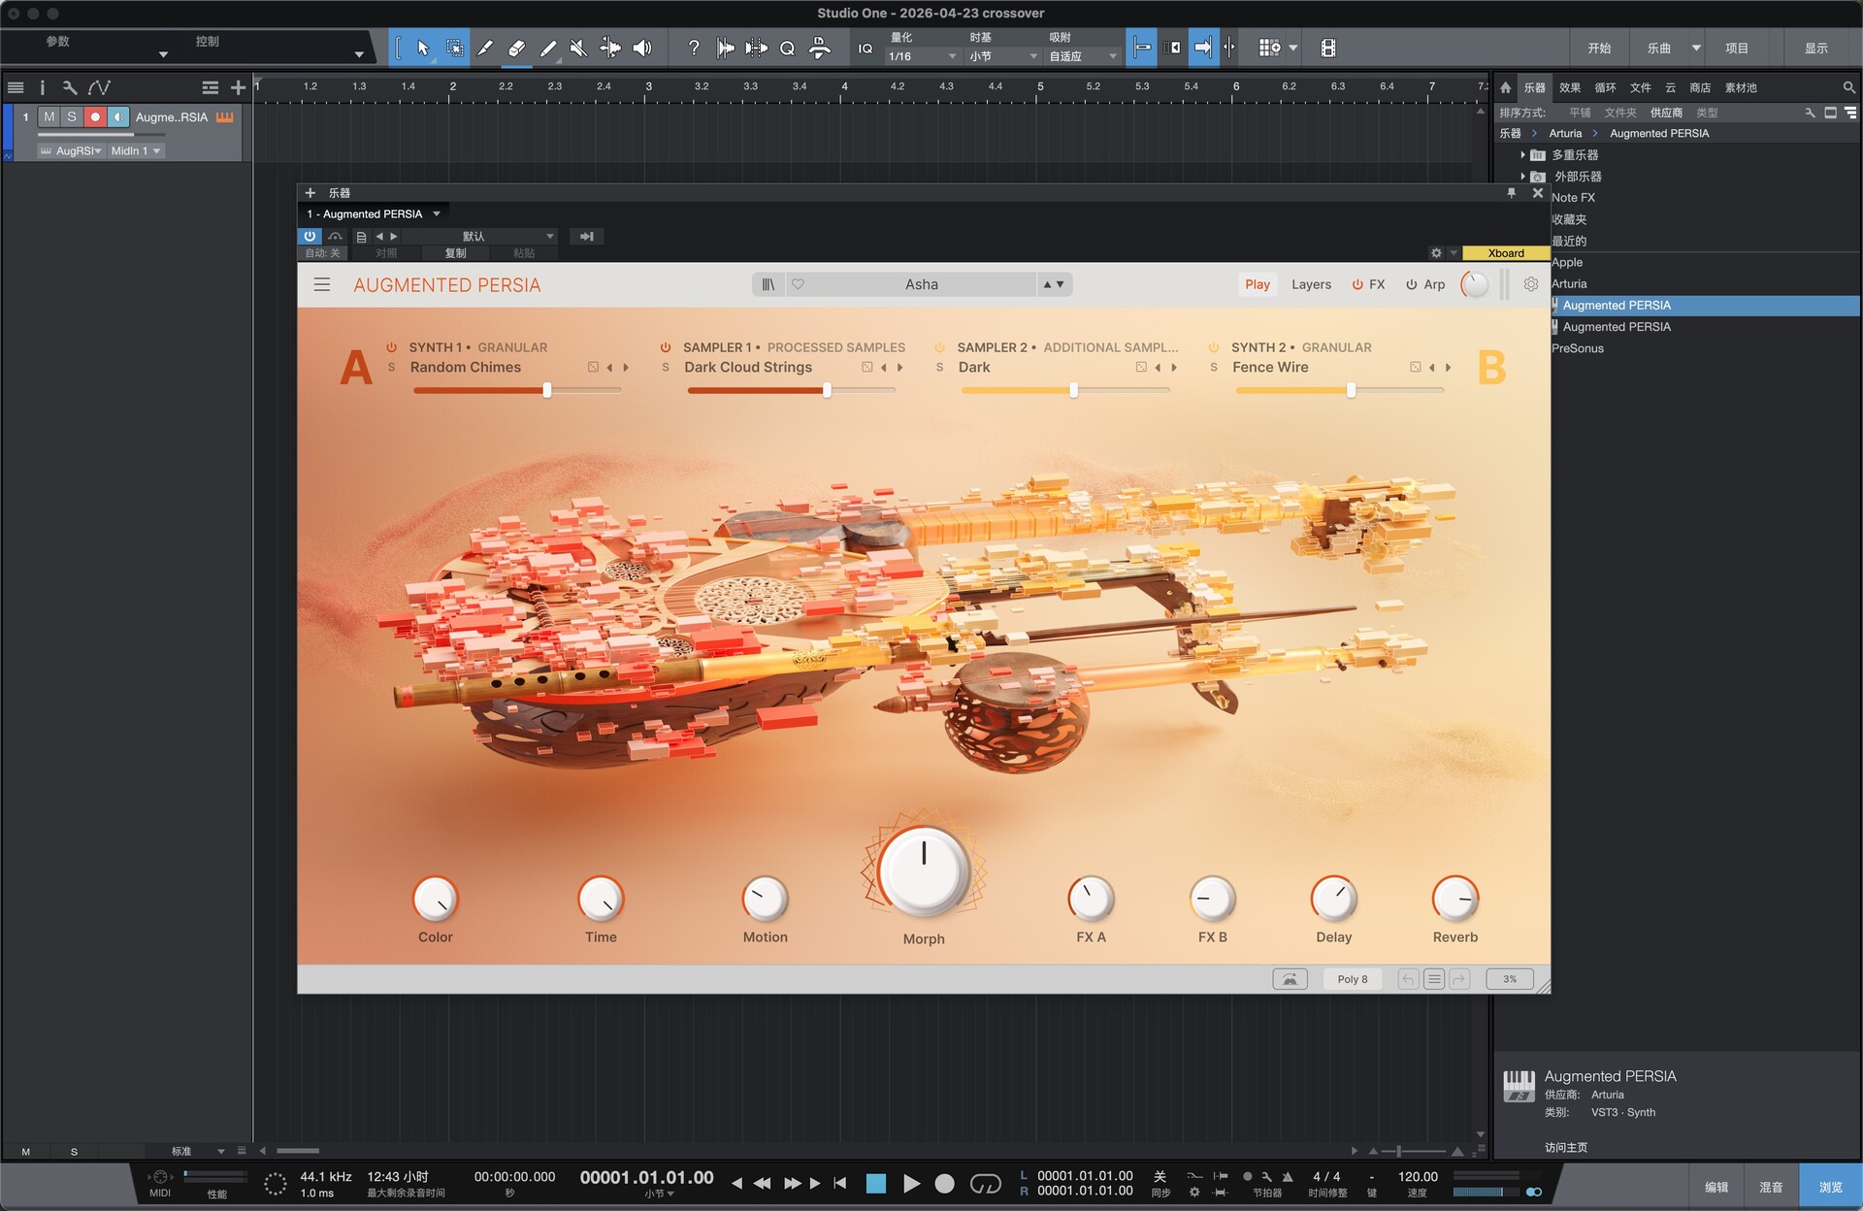Open the MidIn 1 input dropdown

135,150
